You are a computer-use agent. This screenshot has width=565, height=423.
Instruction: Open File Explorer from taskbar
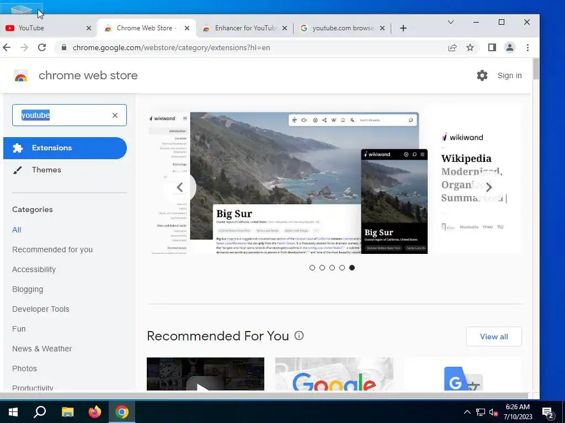67,412
